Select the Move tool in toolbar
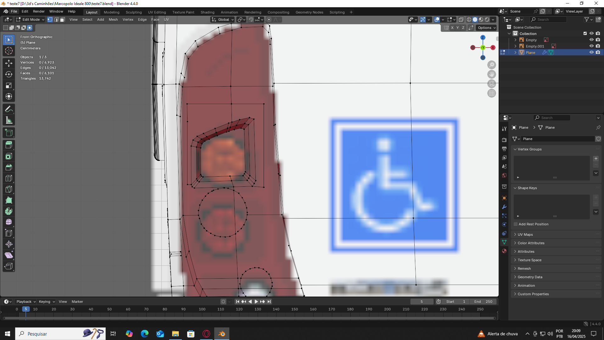Viewport: 604px width, 340px height. 9,63
